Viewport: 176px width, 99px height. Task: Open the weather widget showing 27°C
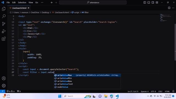(x=7, y=96)
